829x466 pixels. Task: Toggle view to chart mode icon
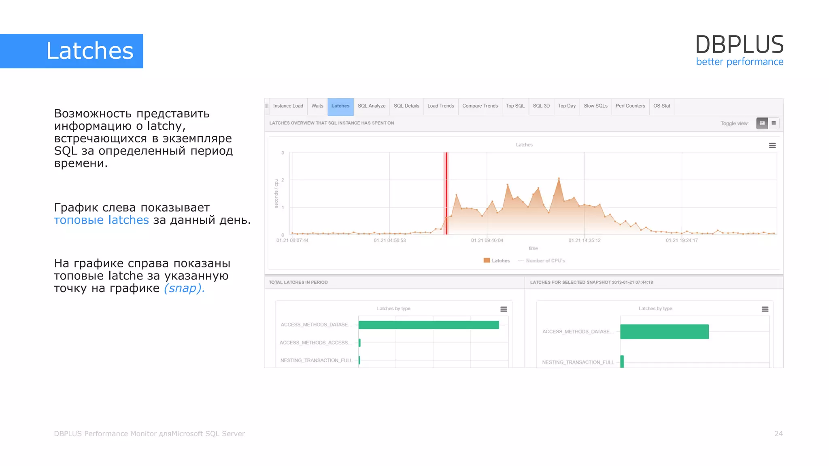[x=762, y=123]
